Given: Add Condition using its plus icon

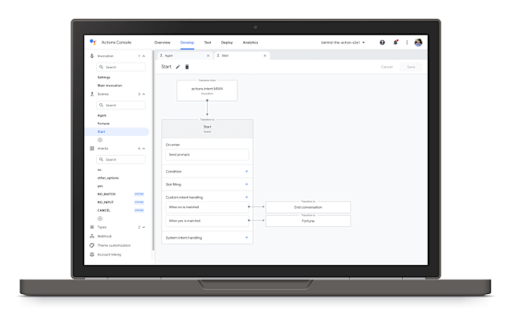Looking at the screenshot, I should coord(247,172).
